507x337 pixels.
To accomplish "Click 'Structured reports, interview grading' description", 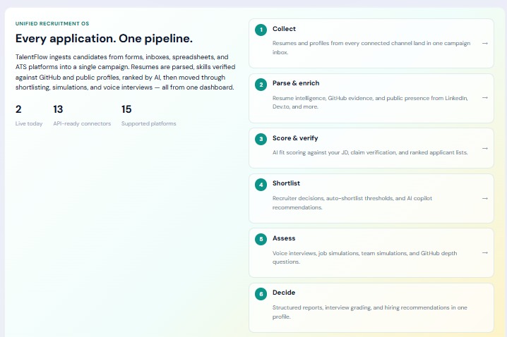I will pyautogui.click(x=369, y=312).
